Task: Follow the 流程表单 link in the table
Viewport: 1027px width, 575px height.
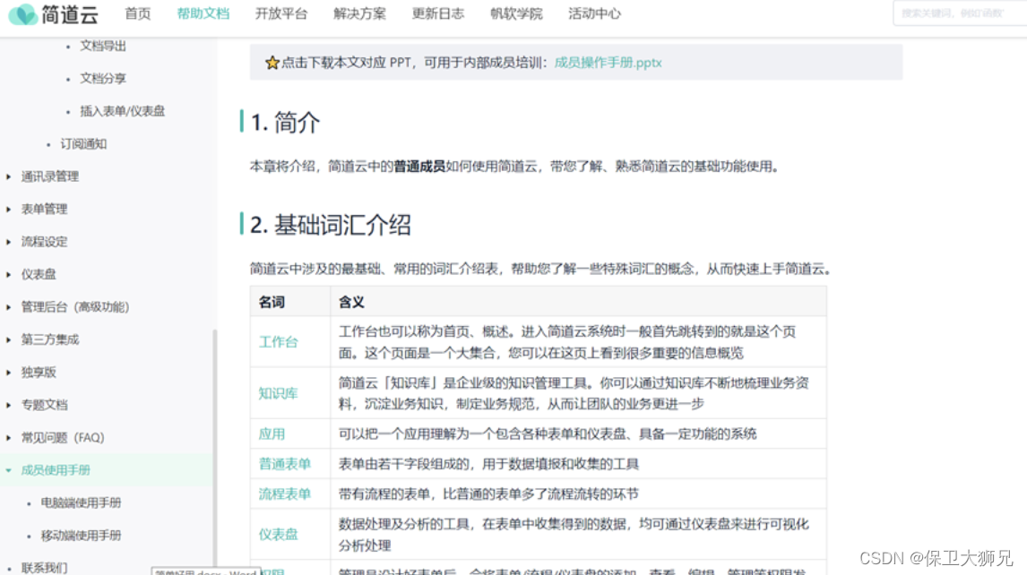Action: click(285, 494)
